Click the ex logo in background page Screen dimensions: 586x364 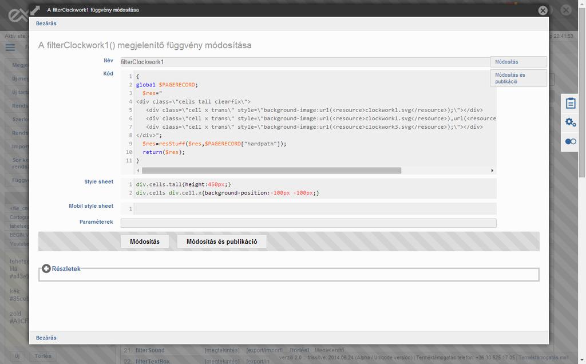tap(18, 15)
